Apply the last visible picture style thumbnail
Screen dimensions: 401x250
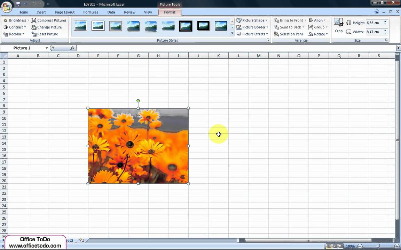click(x=221, y=26)
